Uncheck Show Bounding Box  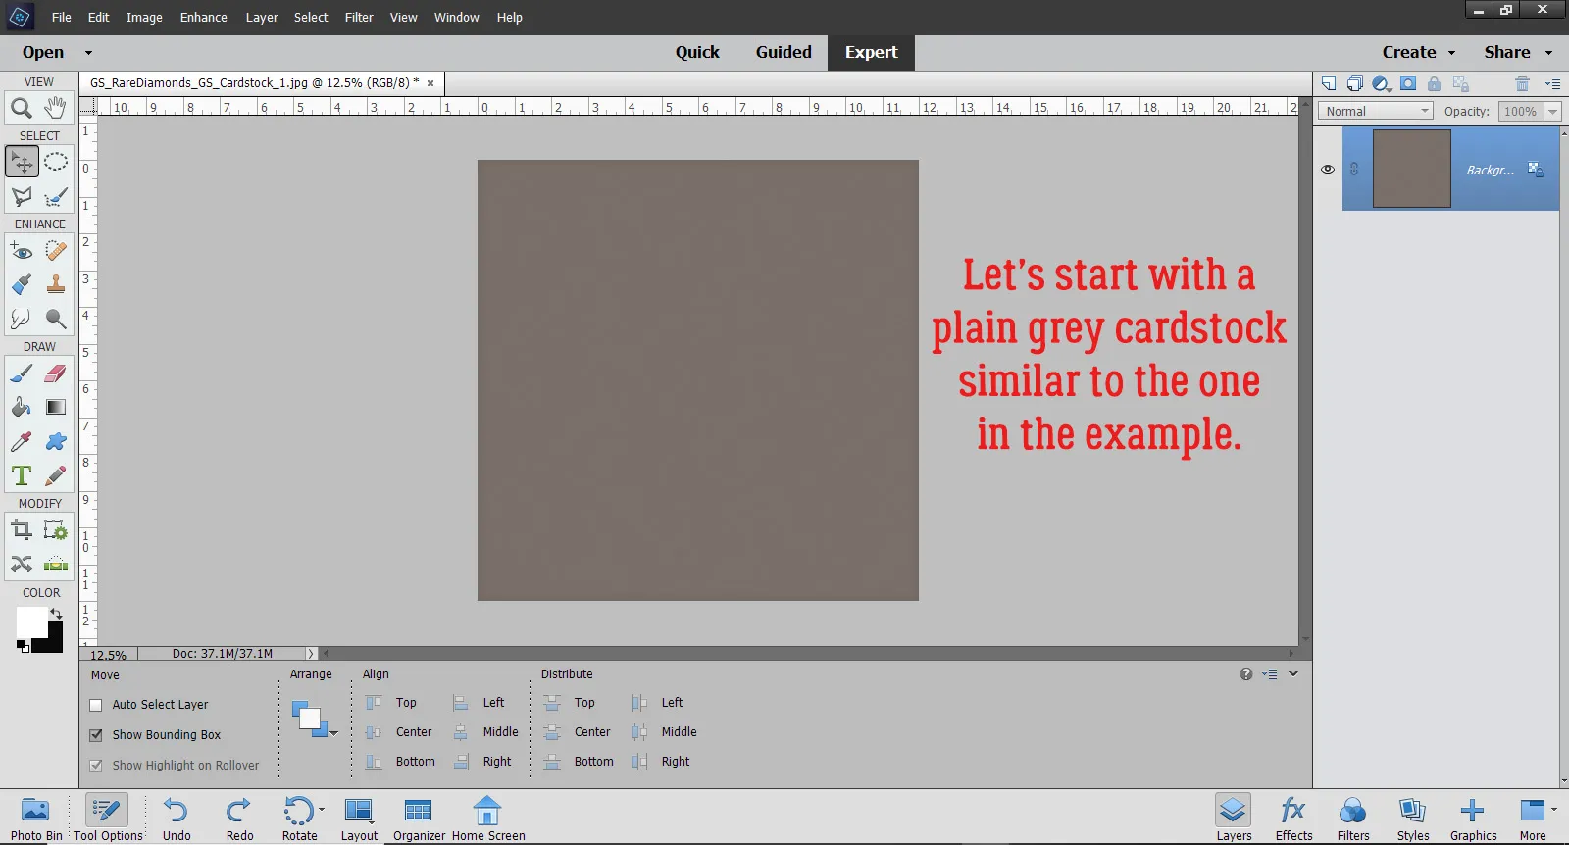pos(96,735)
